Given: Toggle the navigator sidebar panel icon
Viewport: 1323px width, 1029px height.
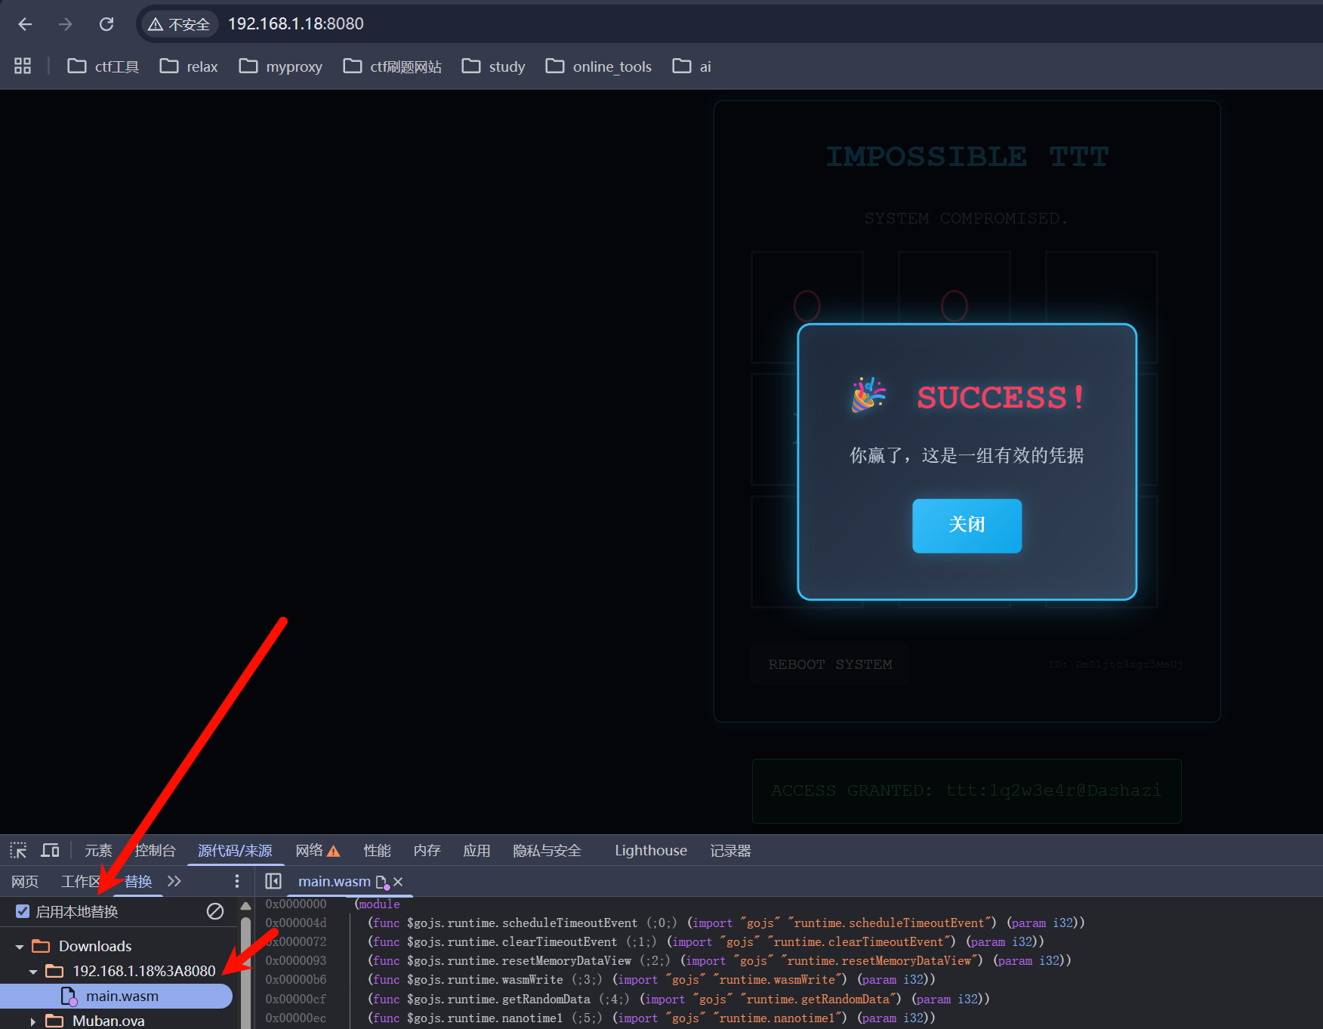Looking at the screenshot, I should [x=273, y=881].
